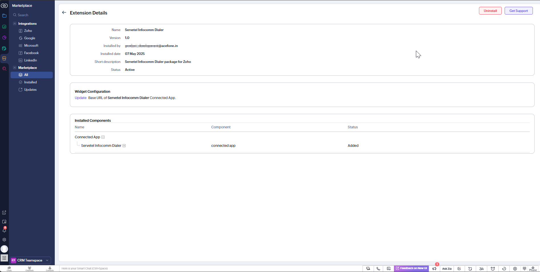Click the 'Added' status cell
Screen dimensions: 540x272
point(353,146)
